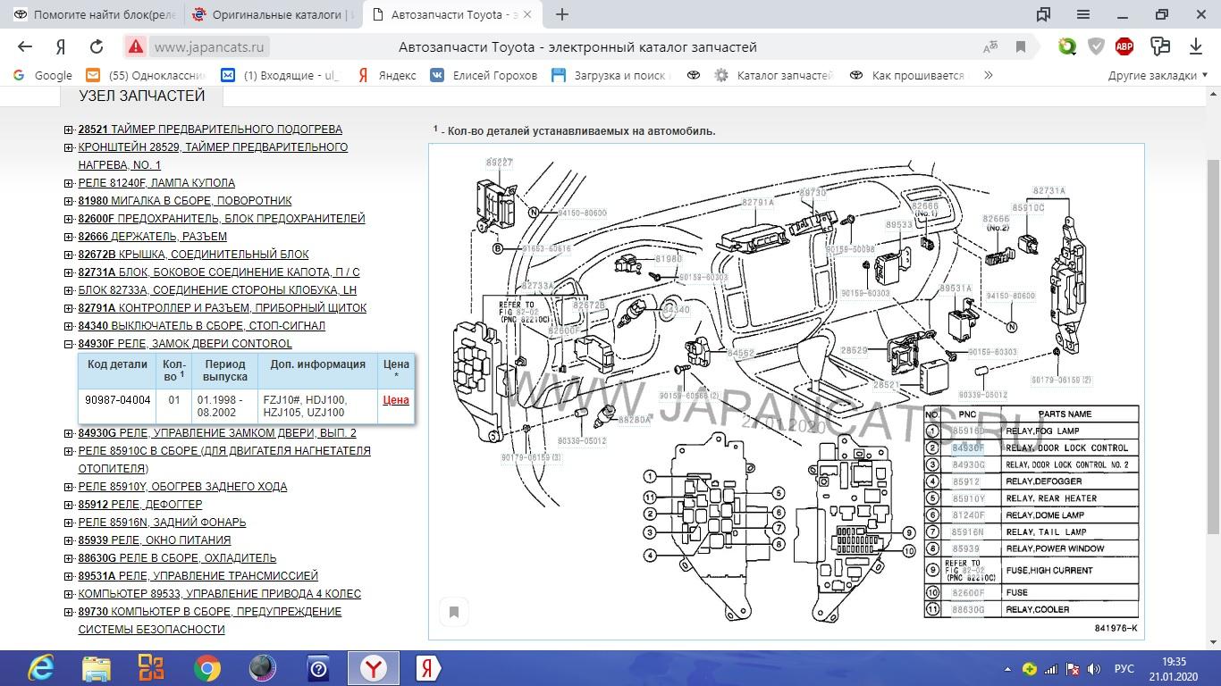Open the Елисей Горохов VK bookmark
This screenshot has height=686, width=1221.
pos(484,75)
